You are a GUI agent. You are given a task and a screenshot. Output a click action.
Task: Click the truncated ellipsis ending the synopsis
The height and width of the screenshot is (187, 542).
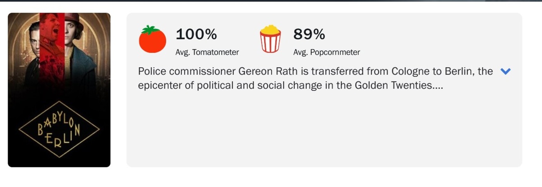(x=437, y=86)
